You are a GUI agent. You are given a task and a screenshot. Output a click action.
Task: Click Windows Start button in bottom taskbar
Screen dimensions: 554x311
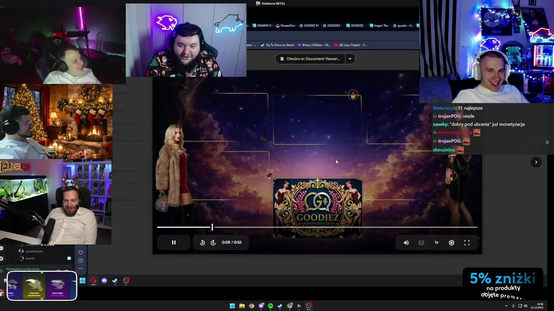[x=232, y=306]
